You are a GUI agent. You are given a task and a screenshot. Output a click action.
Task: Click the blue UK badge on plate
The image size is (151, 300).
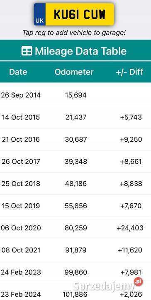click(40, 14)
